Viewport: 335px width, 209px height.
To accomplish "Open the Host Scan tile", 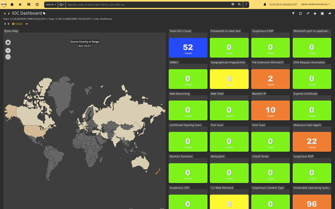I will (271, 142).
